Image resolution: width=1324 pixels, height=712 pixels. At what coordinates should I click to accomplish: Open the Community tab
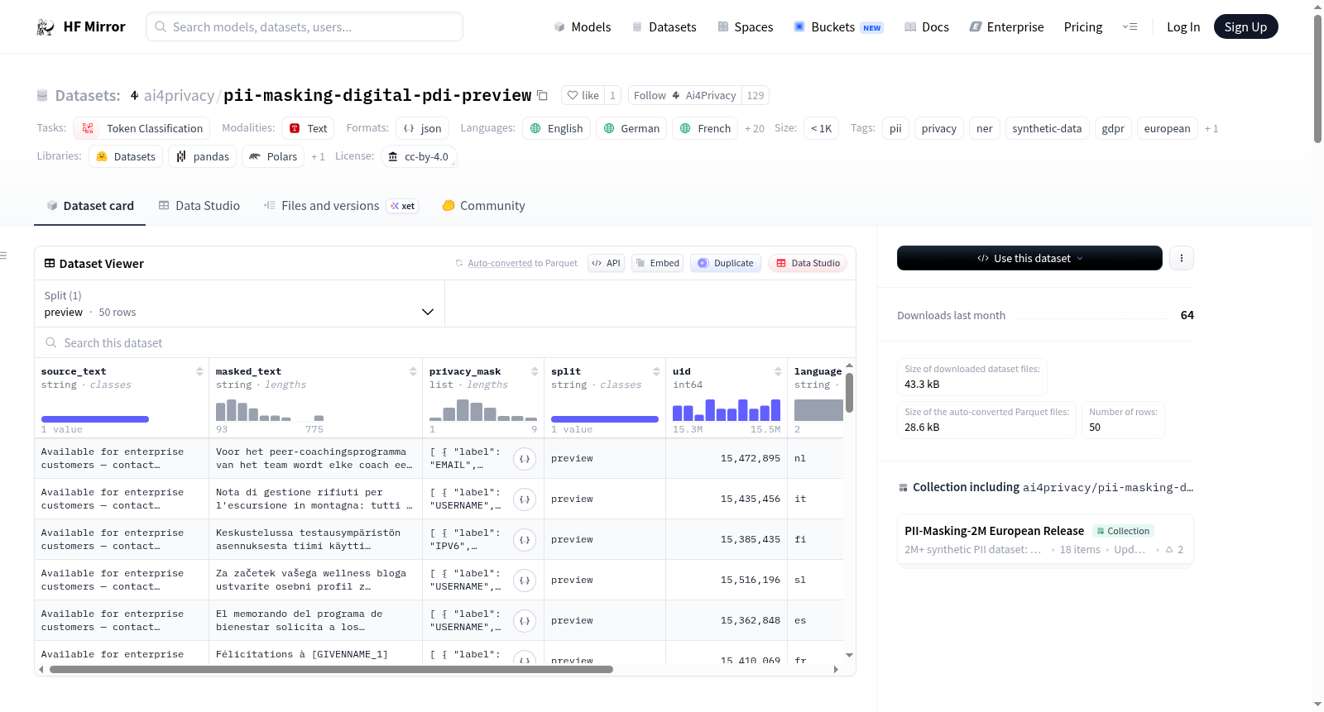(483, 206)
